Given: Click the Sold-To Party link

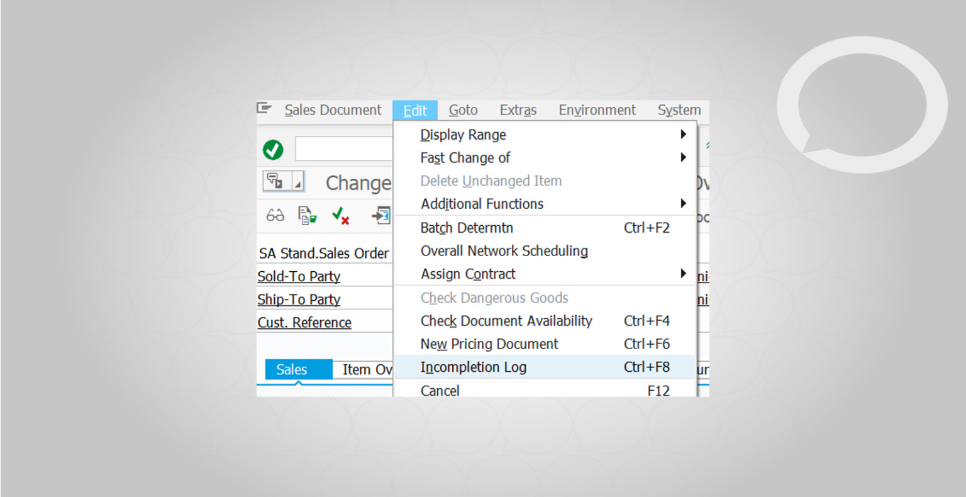Looking at the screenshot, I should point(299,276).
